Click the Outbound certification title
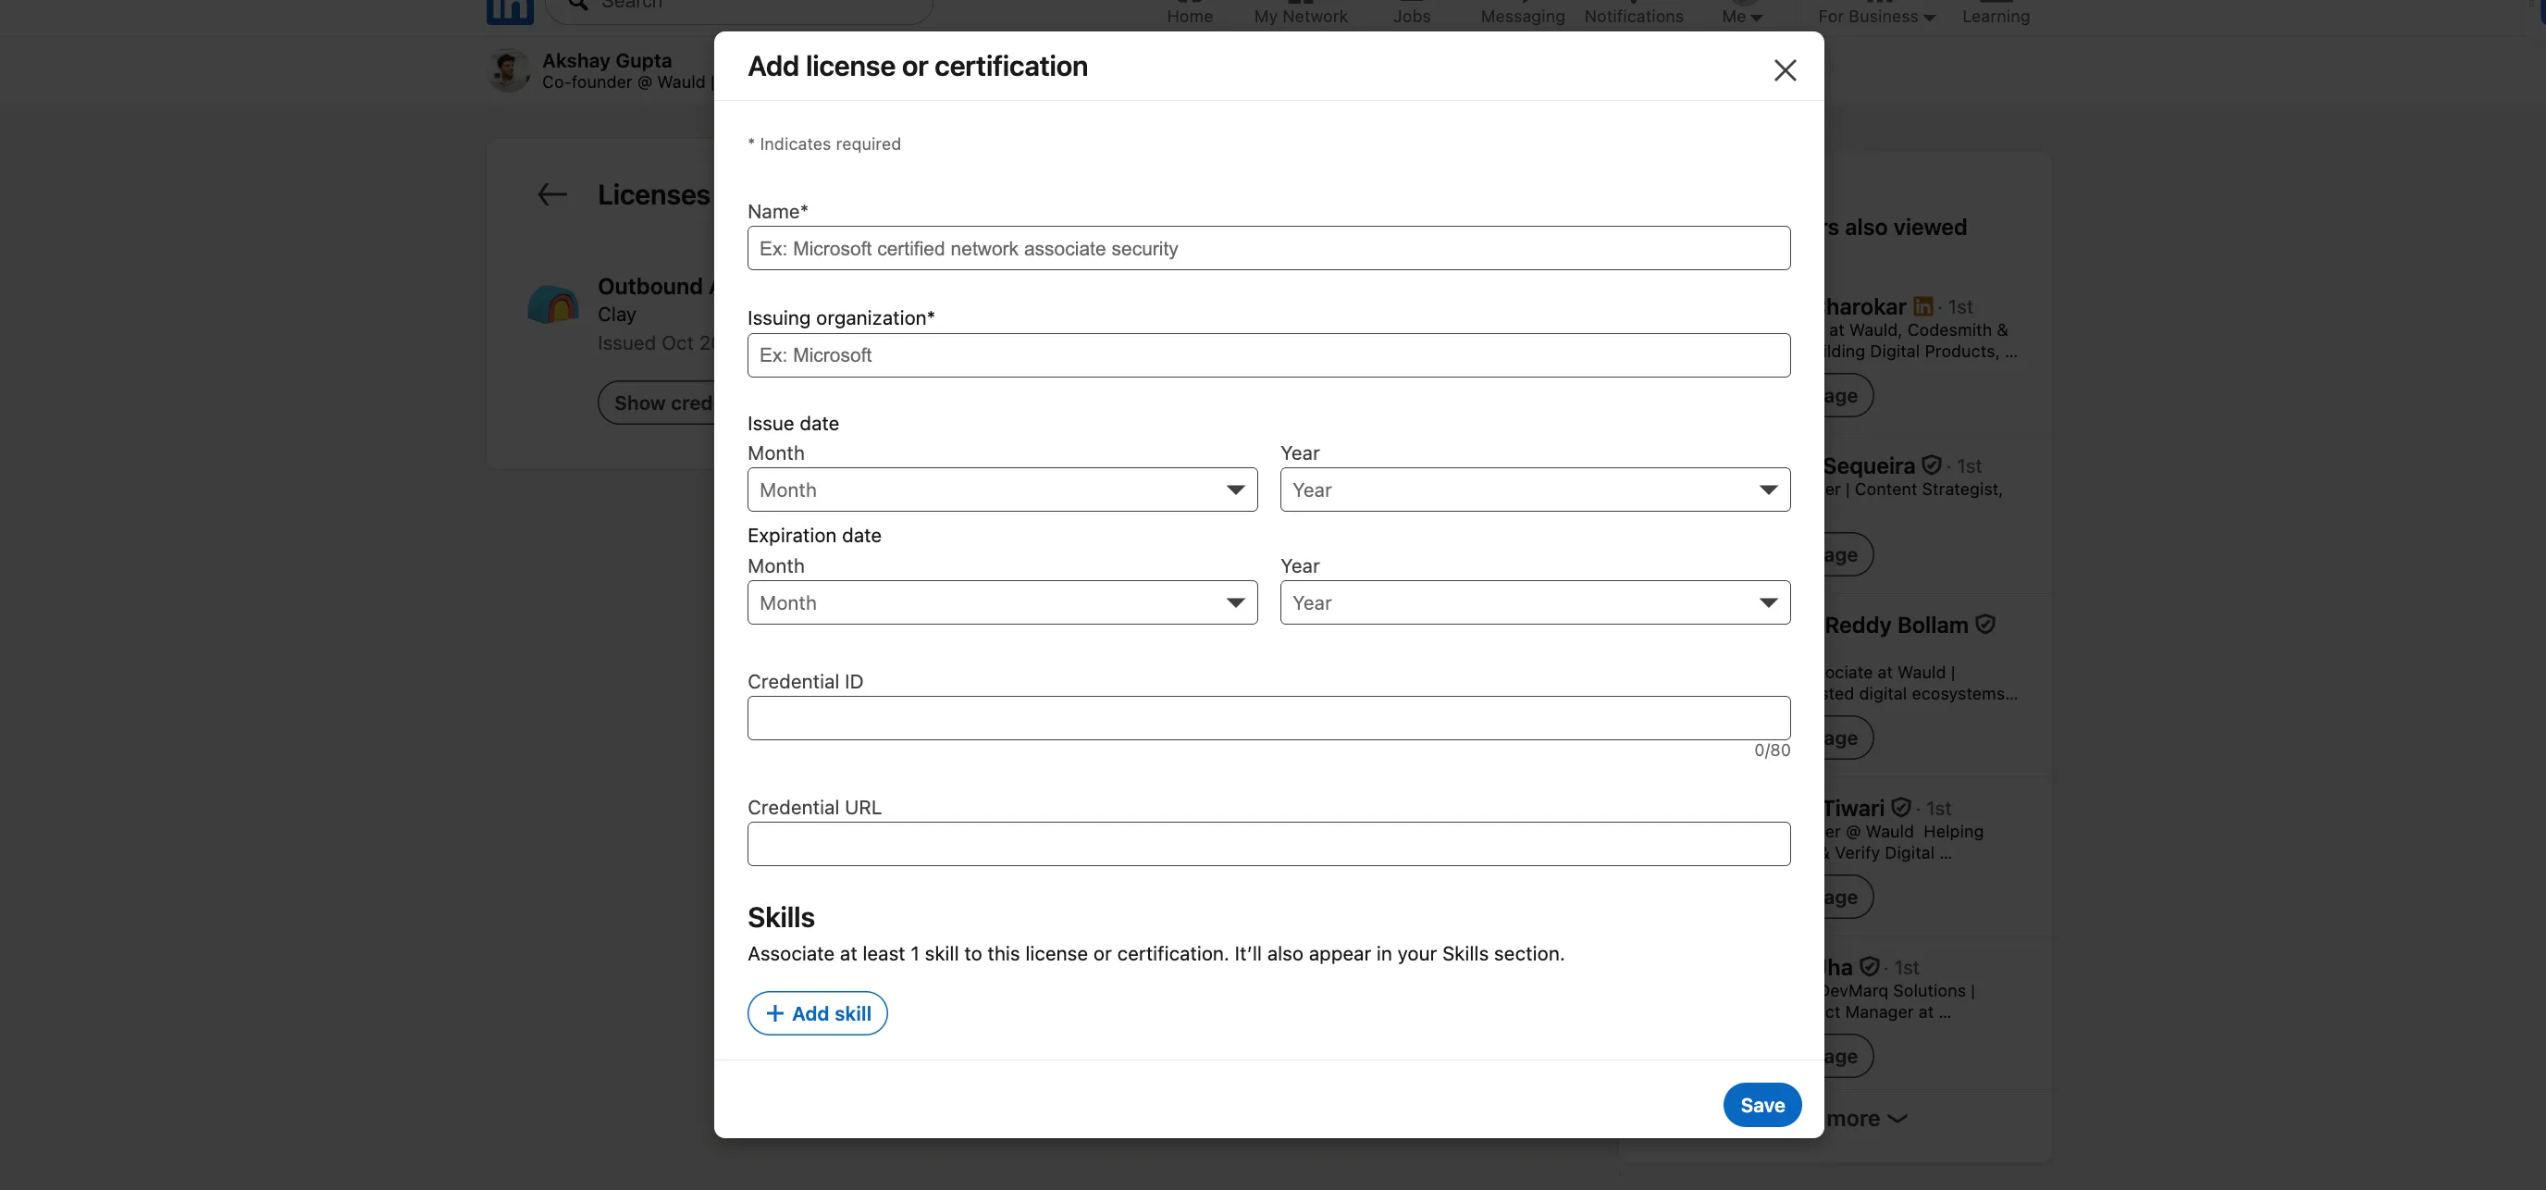The image size is (2546, 1190). [x=655, y=286]
